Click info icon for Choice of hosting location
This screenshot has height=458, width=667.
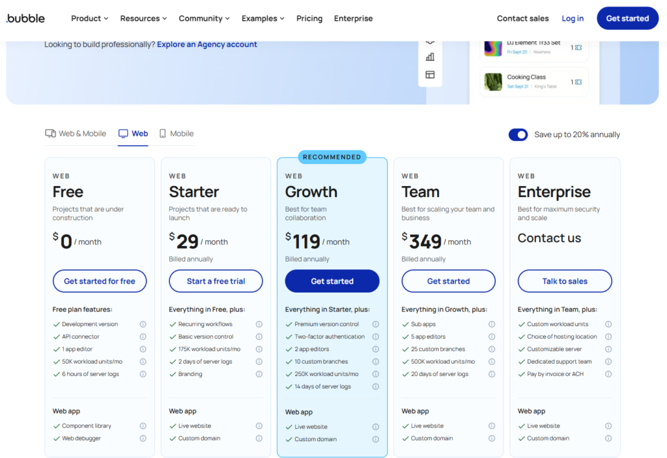(608, 337)
